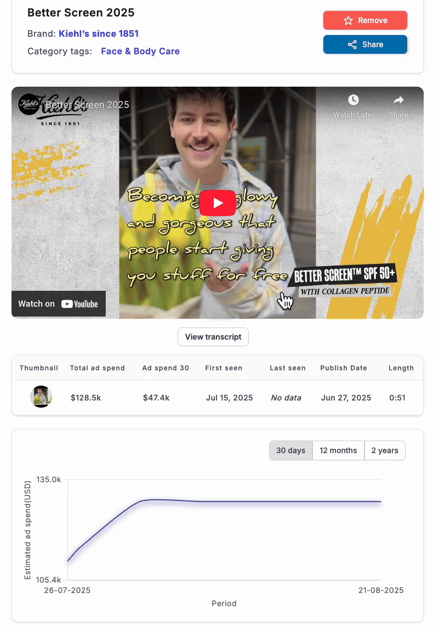Click the Publish Date column header
The image size is (433, 632).
coord(344,368)
